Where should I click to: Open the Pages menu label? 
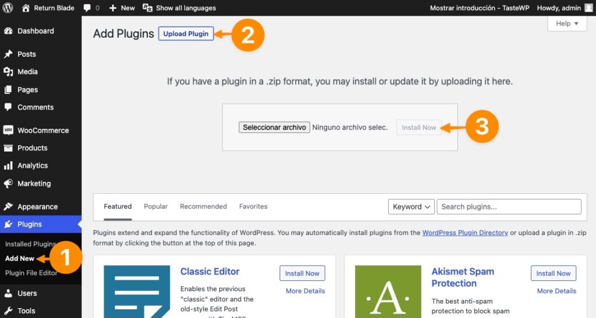[27, 90]
